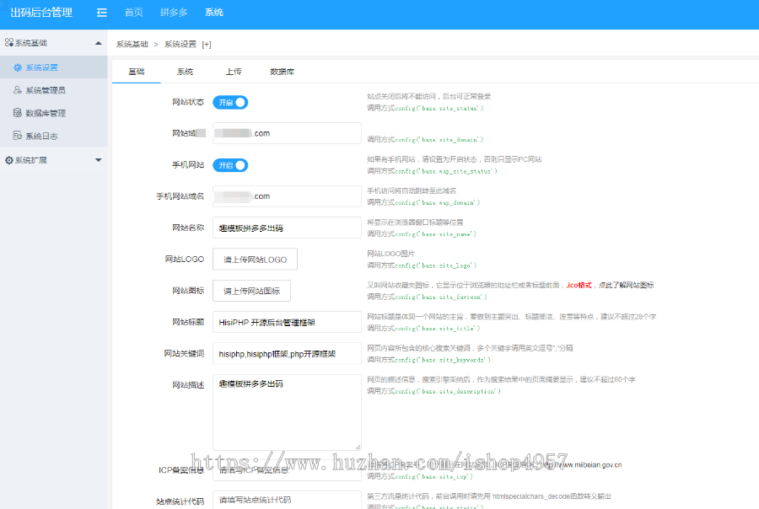Collapse the sidebar with the hamburger icon
Image resolution: width=759 pixels, height=509 pixels.
tap(102, 11)
